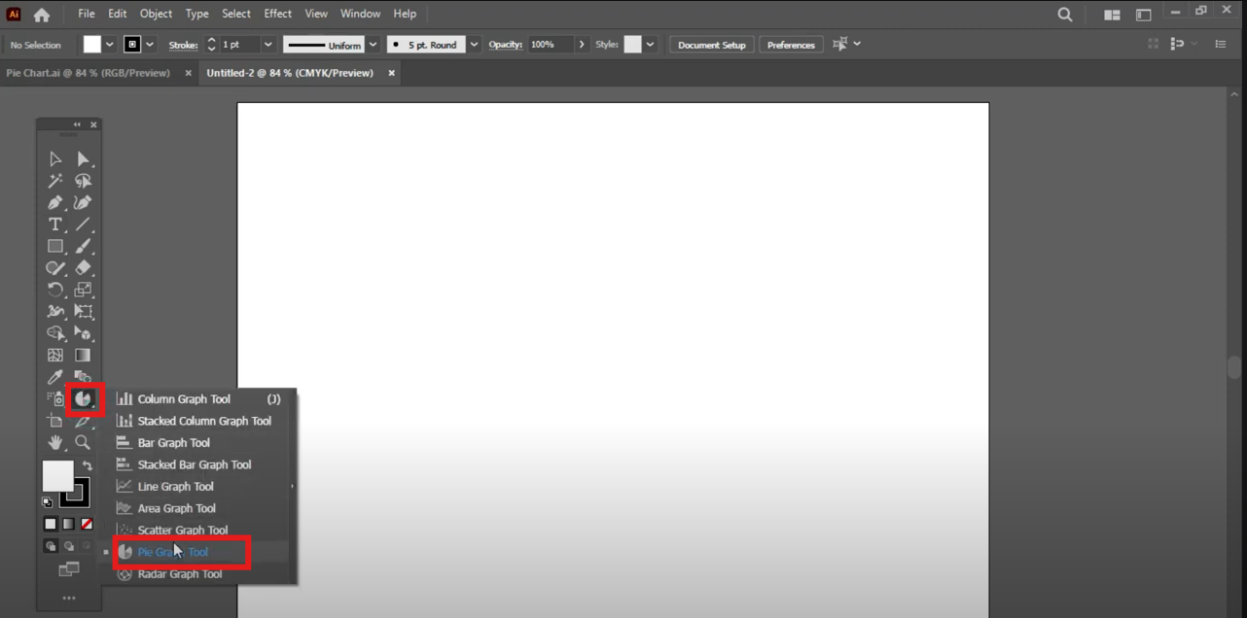Select the Direct Selection tool
The image size is (1247, 618).
click(x=83, y=159)
